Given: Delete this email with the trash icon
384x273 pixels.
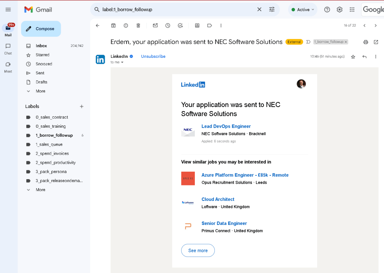Looking at the screenshot, I should click(x=139, y=26).
